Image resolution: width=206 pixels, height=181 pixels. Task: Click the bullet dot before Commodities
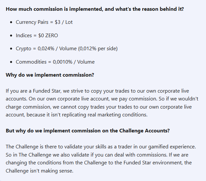click(11, 62)
